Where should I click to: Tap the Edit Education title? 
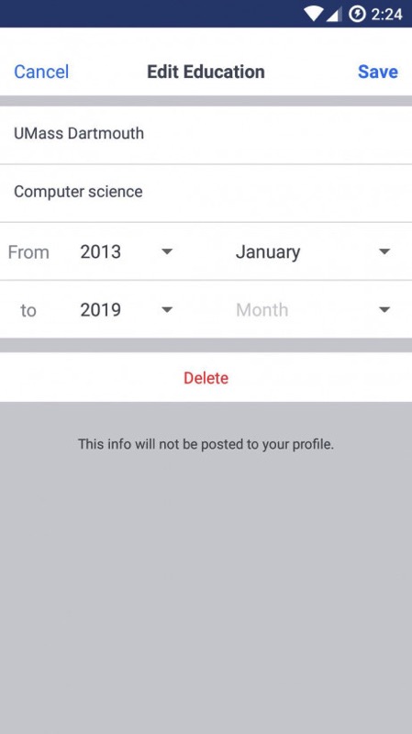tap(206, 72)
